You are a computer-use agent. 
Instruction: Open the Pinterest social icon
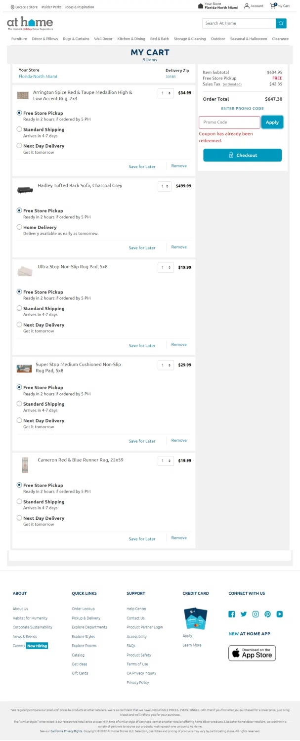click(x=267, y=614)
